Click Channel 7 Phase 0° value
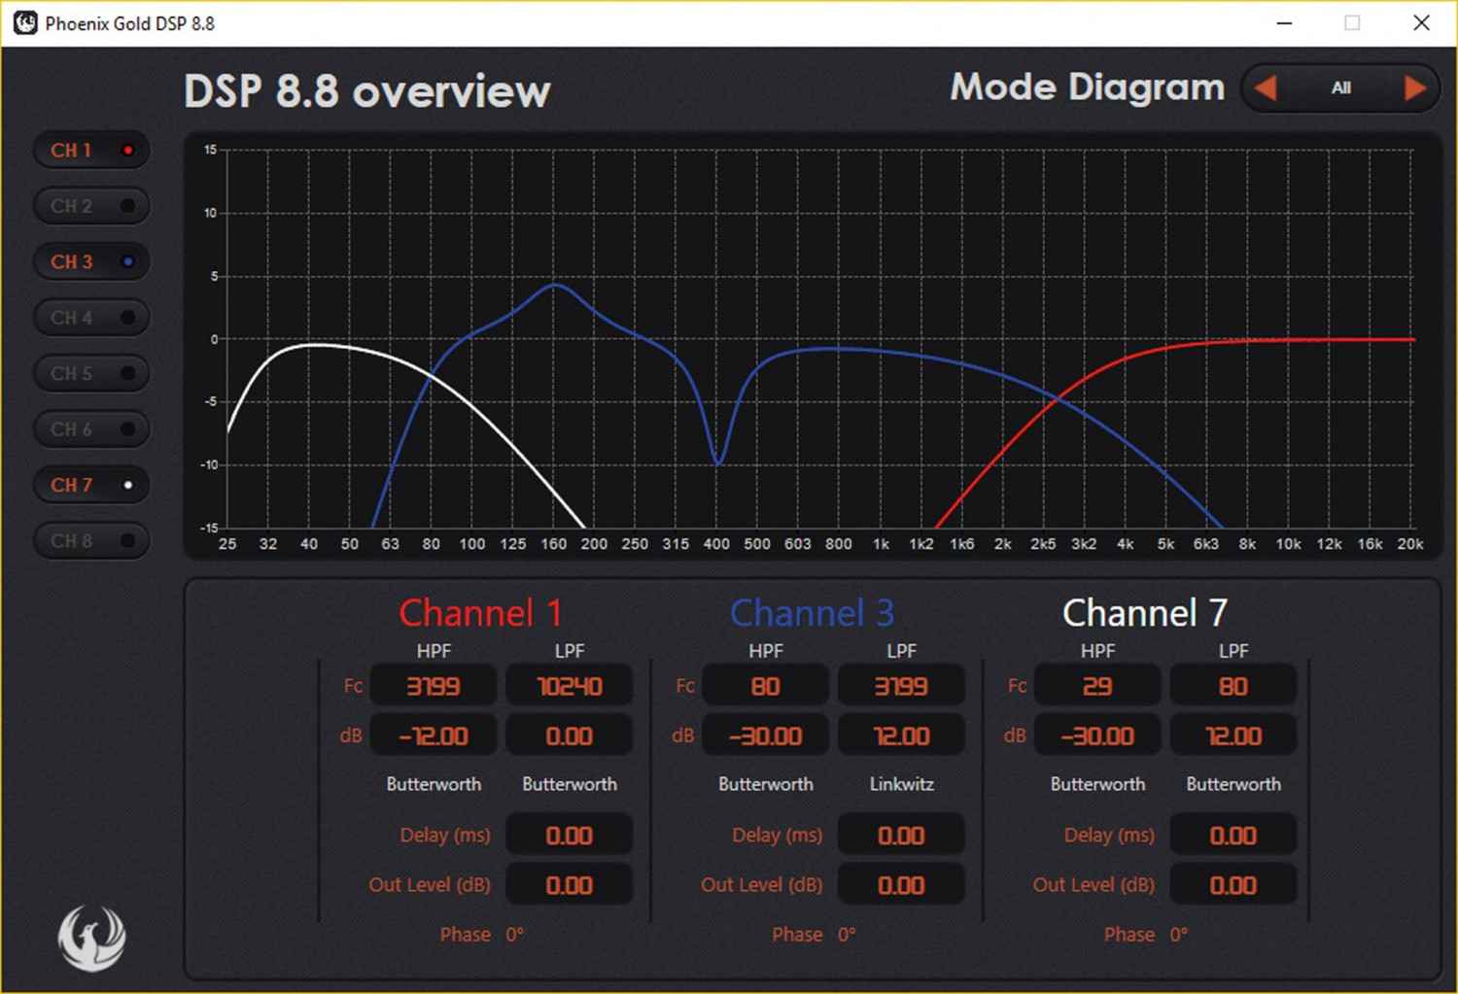This screenshot has height=994, width=1458. pos(1179,935)
